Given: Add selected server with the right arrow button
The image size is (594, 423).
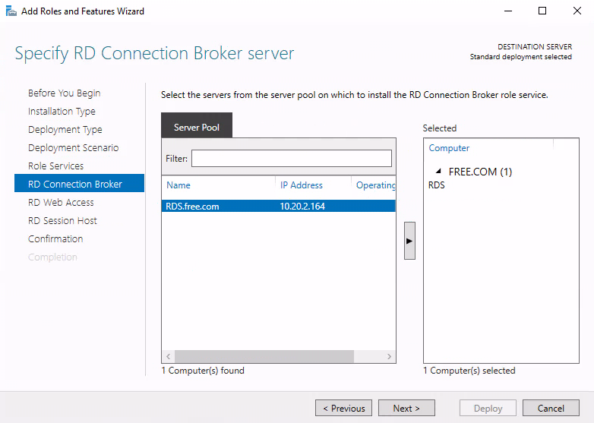Looking at the screenshot, I should [x=409, y=241].
